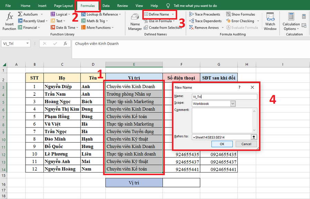Switch to the Page Layout tab
This screenshot has height=199, width=310.
(x=63, y=6)
